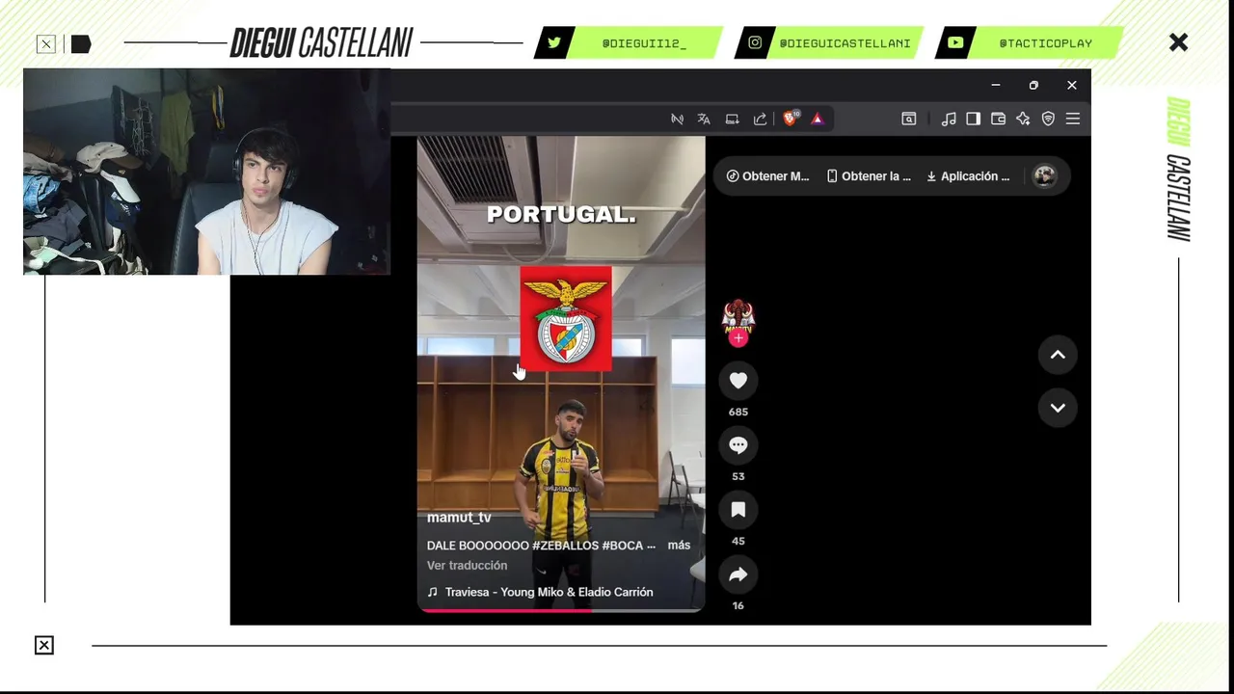The width and height of the screenshot is (1234, 694).
Task: Click the YouTube icon in overlay
Action: point(955,43)
